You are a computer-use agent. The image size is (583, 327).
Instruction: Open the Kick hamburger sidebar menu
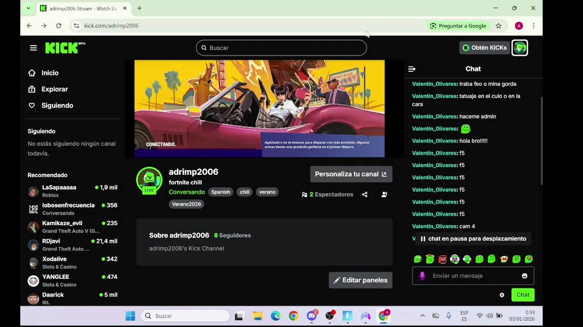pyautogui.click(x=33, y=48)
